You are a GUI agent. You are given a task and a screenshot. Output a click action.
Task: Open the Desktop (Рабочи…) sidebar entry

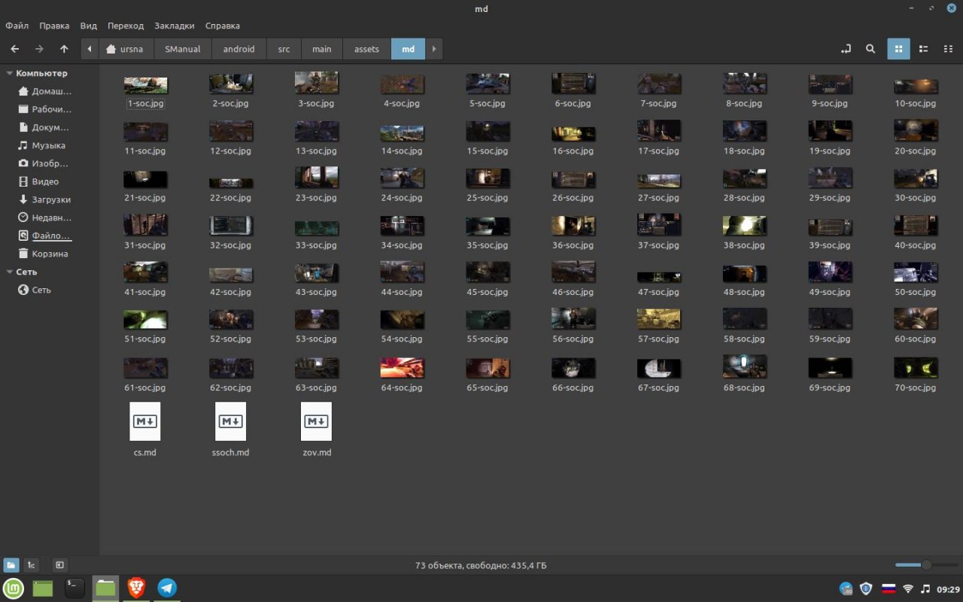45,109
